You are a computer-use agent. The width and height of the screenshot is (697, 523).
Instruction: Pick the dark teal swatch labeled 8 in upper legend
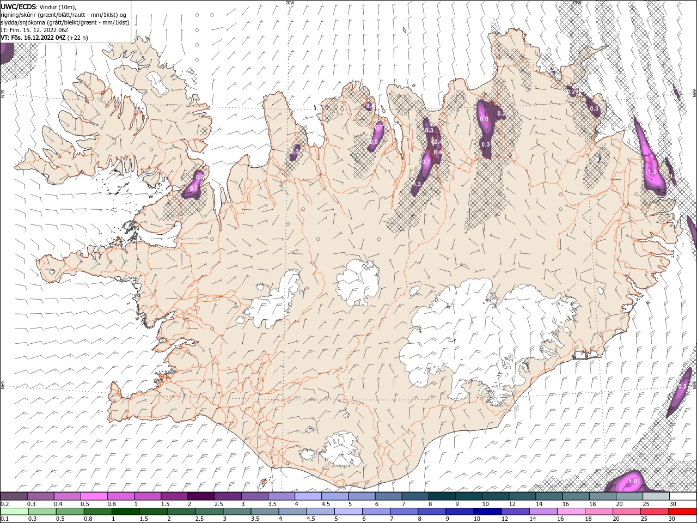point(442,496)
